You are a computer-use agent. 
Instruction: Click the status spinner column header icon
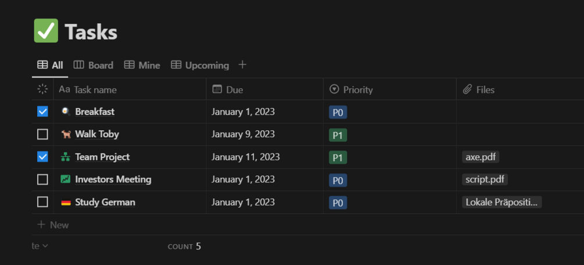coord(42,89)
